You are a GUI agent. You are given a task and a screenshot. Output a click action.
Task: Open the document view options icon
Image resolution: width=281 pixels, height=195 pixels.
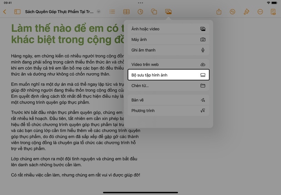point(273,12)
